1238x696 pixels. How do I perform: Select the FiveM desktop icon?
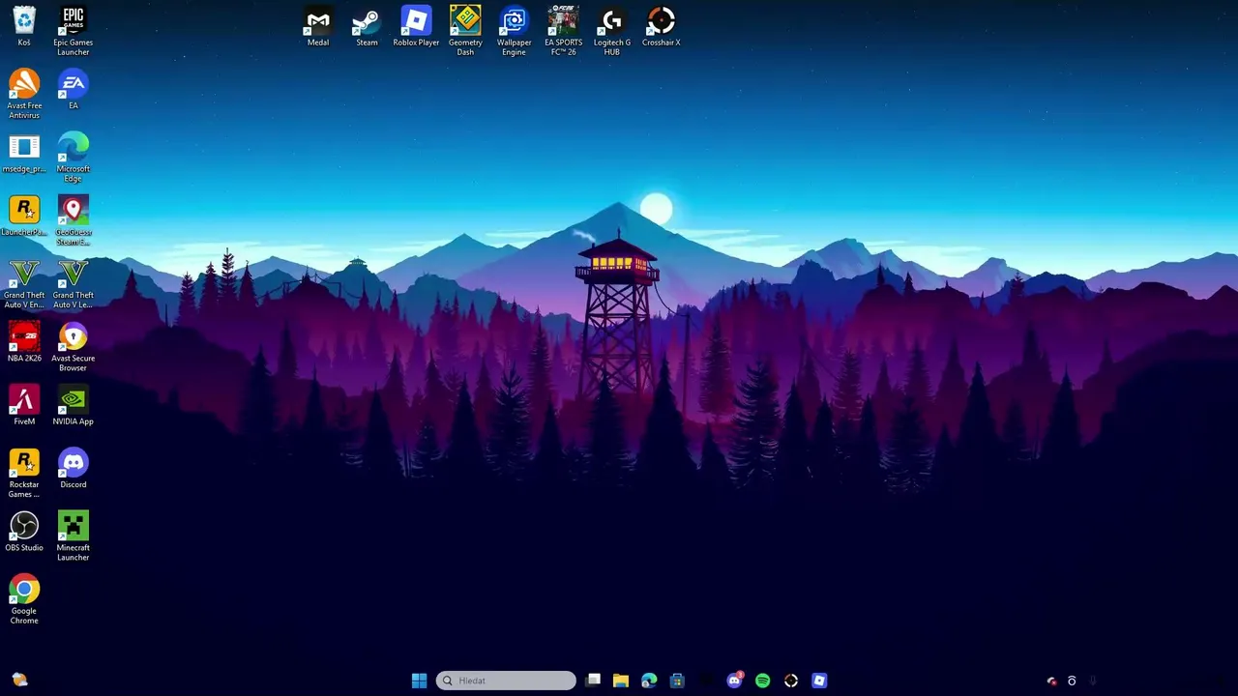point(24,406)
